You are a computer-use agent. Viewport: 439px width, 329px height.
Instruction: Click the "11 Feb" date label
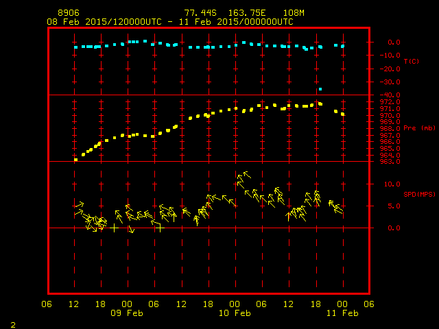(342, 313)
